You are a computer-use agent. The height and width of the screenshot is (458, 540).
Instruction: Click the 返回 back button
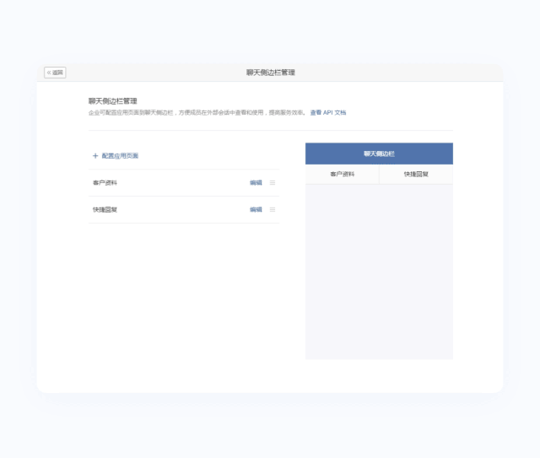pyautogui.click(x=55, y=73)
